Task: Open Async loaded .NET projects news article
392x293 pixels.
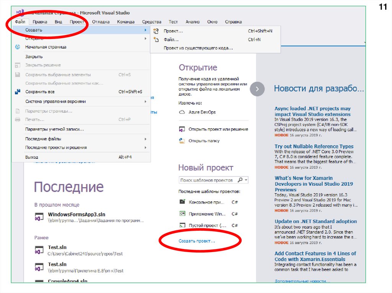Action: coord(312,111)
